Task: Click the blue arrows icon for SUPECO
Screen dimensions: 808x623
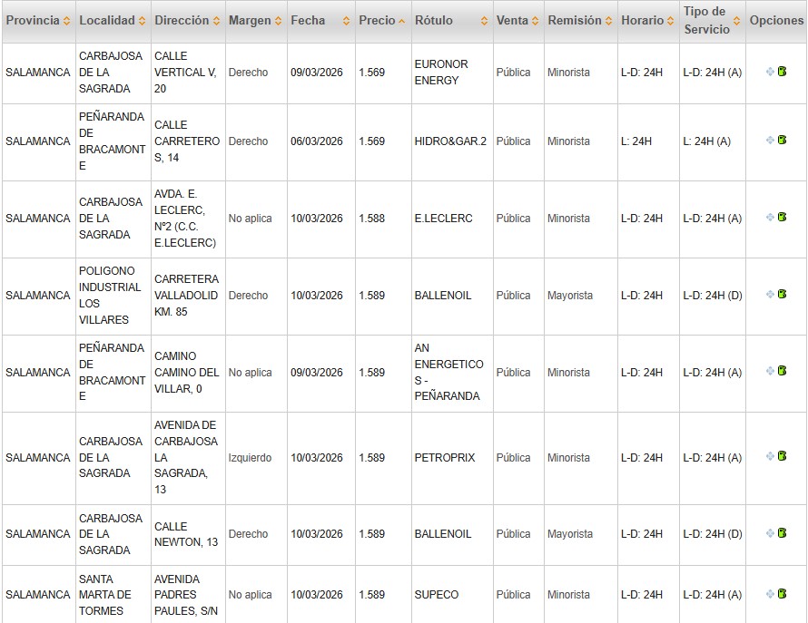Action: point(771,594)
